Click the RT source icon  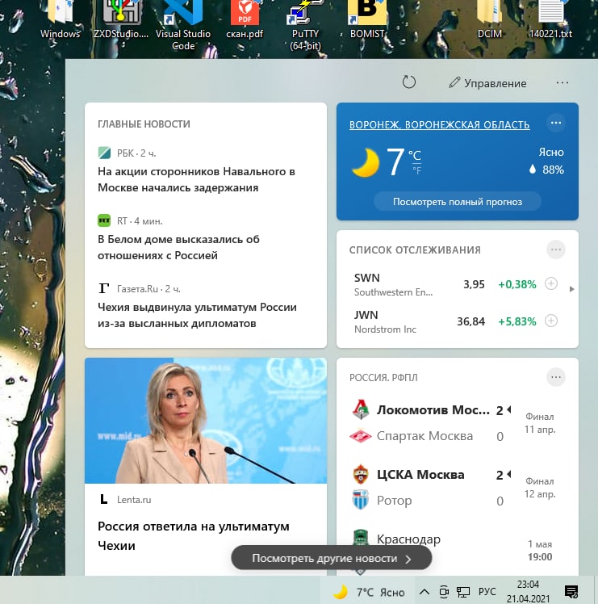pos(104,220)
